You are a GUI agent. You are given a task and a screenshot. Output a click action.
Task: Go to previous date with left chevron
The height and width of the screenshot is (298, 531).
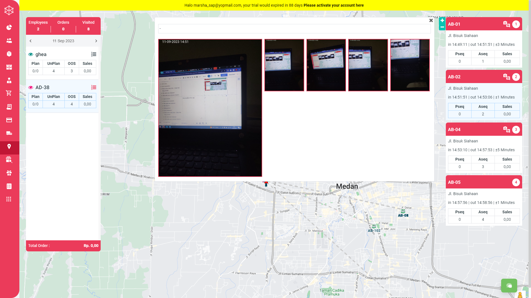click(31, 41)
